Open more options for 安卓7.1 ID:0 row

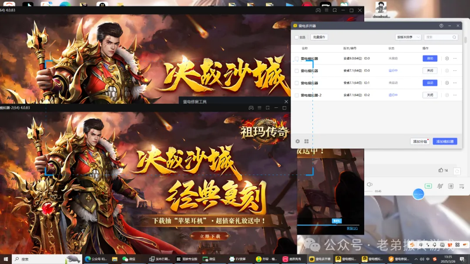point(455,71)
